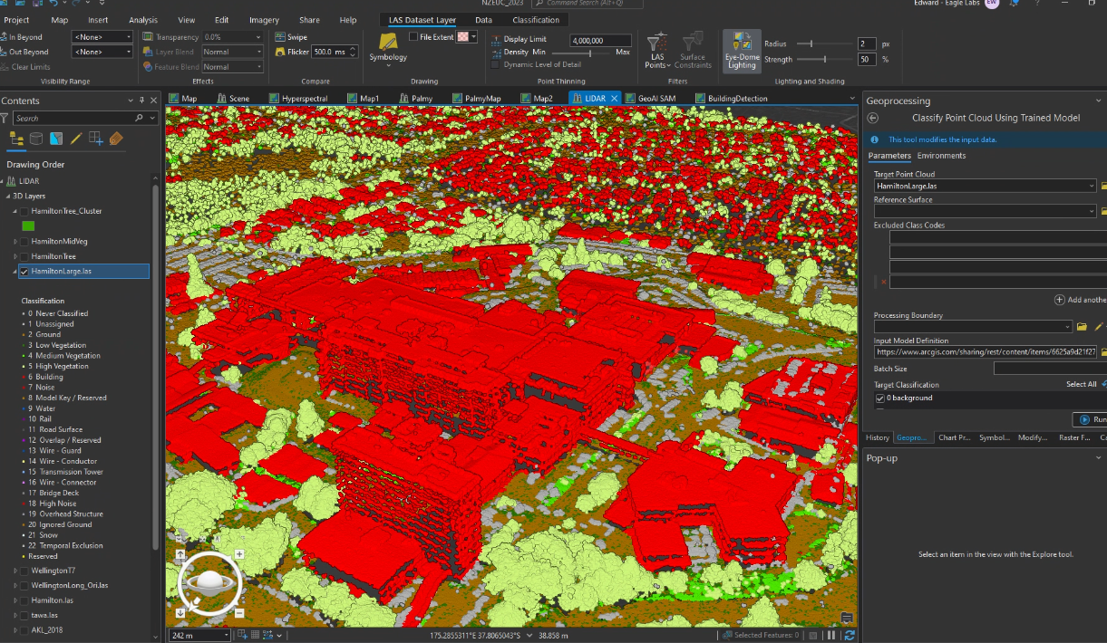Select List By Labeling tag icon

[116, 139]
